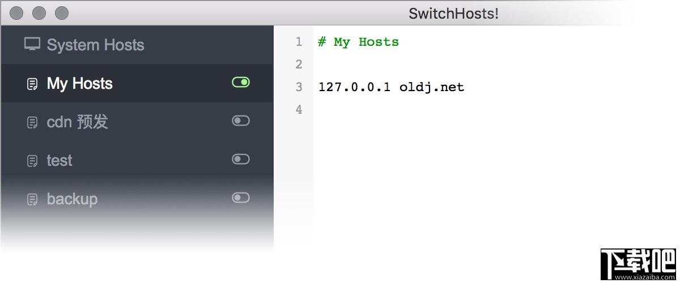Click the My Hosts file icon

click(32, 84)
